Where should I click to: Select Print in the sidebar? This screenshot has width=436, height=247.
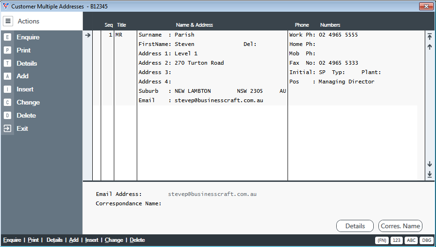23,50
